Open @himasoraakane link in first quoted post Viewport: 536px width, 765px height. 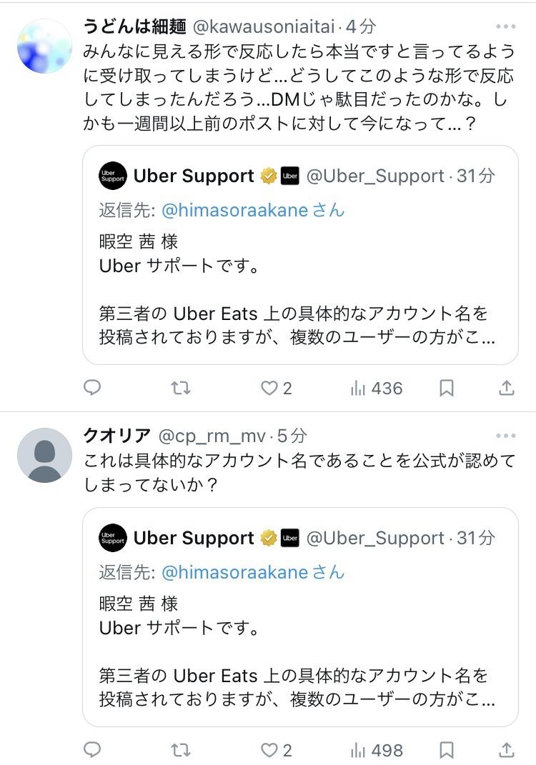coord(234,210)
